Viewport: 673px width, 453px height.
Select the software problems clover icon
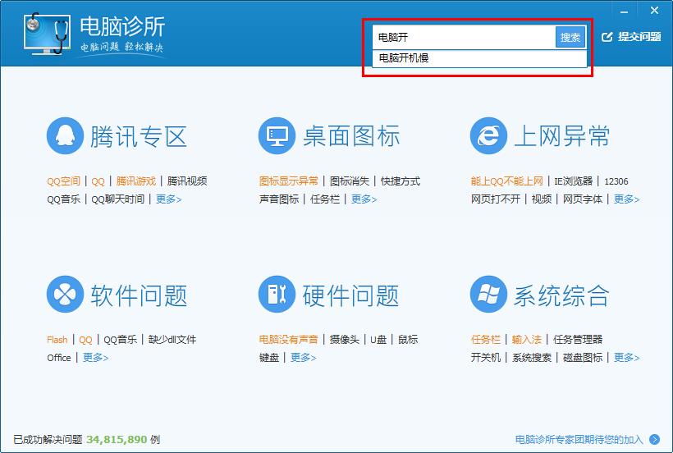pyautogui.click(x=64, y=295)
